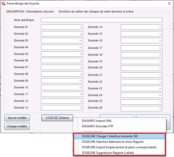
Task: Open the Donnée 07 dropdown
Action: pos(62,67)
